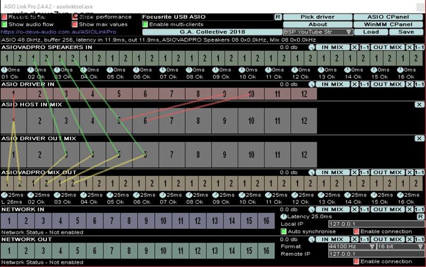
Task: Click the ASIO Driver In gain knob
Action: point(312,84)
